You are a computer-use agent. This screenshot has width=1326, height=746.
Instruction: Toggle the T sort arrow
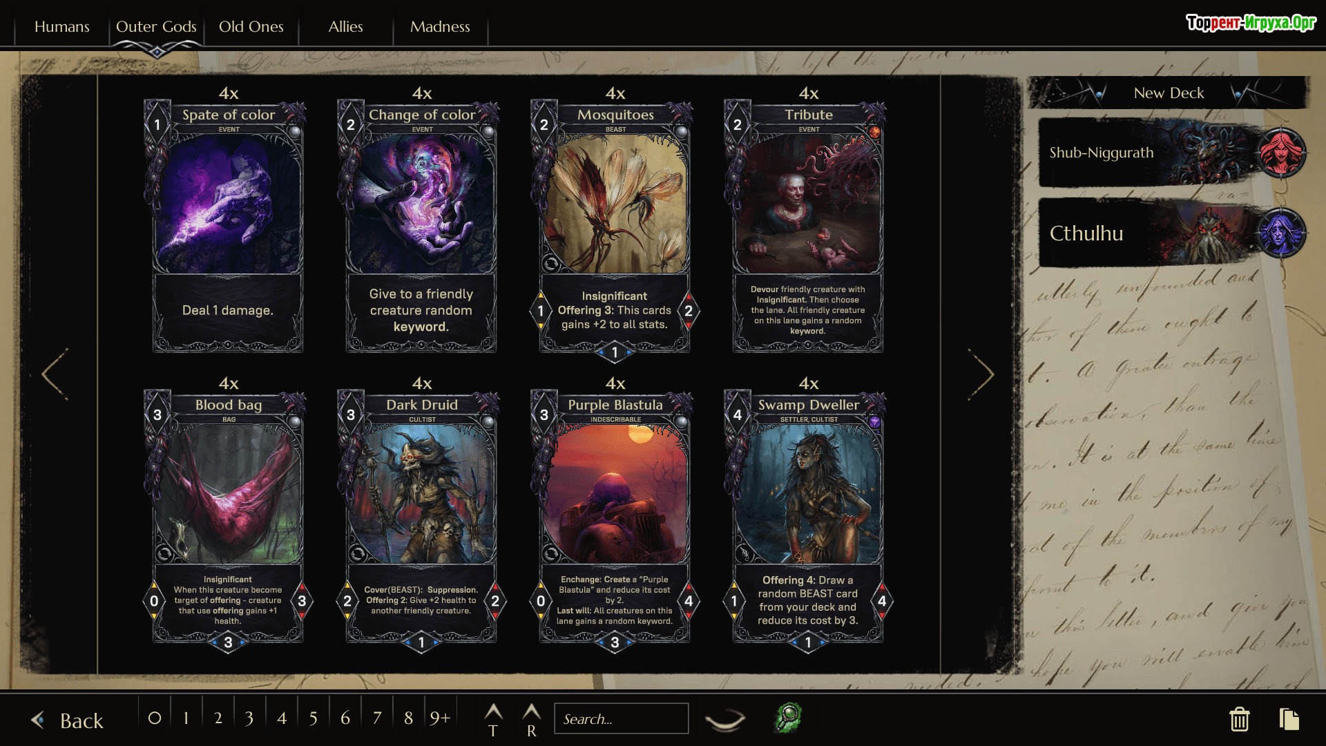click(x=493, y=720)
